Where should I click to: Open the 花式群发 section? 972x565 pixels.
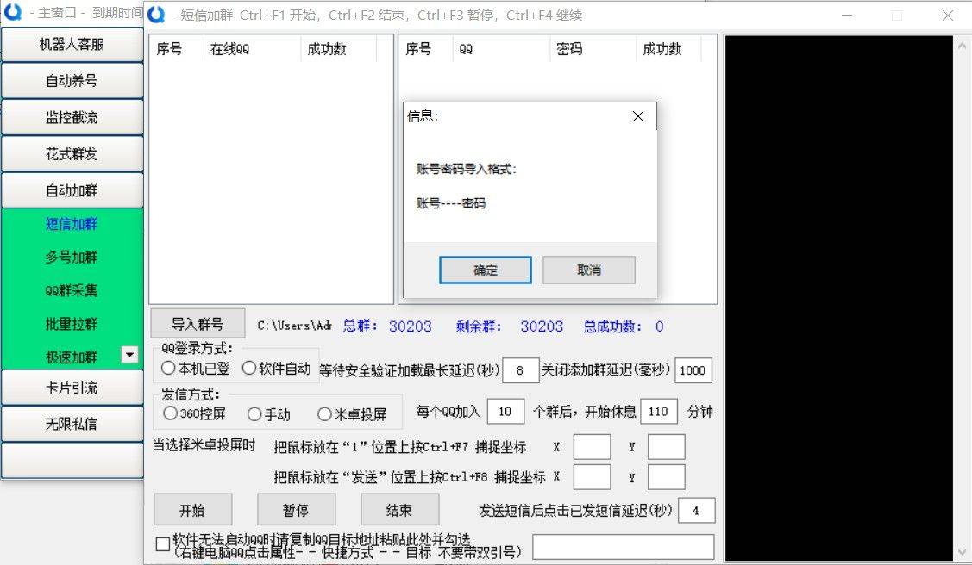(72, 154)
